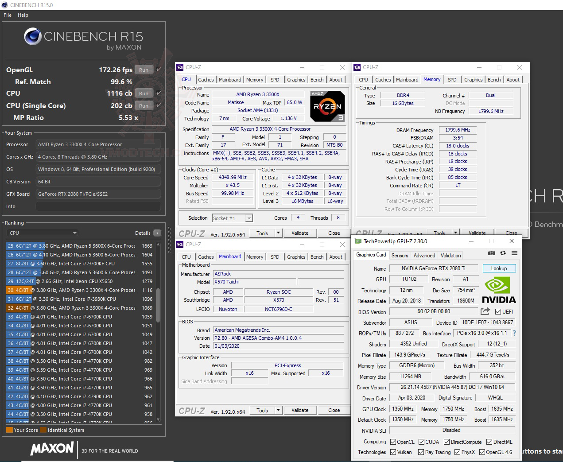
Task: Toggle the PhysX checkbox
Action: [457, 452]
